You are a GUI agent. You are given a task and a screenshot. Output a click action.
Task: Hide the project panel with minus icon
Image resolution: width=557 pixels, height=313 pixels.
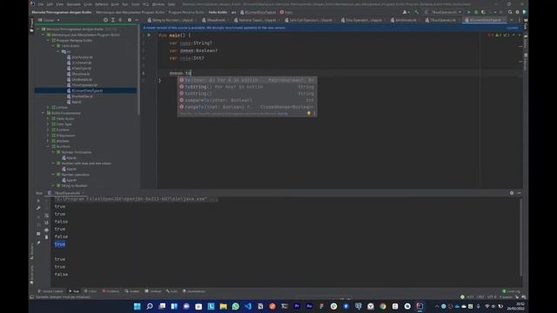(137, 20)
